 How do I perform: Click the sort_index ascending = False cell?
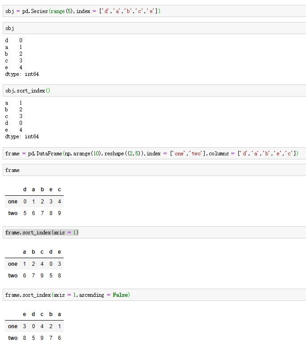tap(154, 295)
